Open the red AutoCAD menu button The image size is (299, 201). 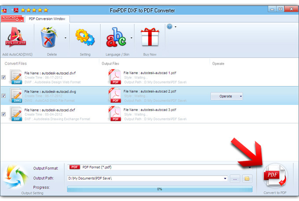click(12, 19)
